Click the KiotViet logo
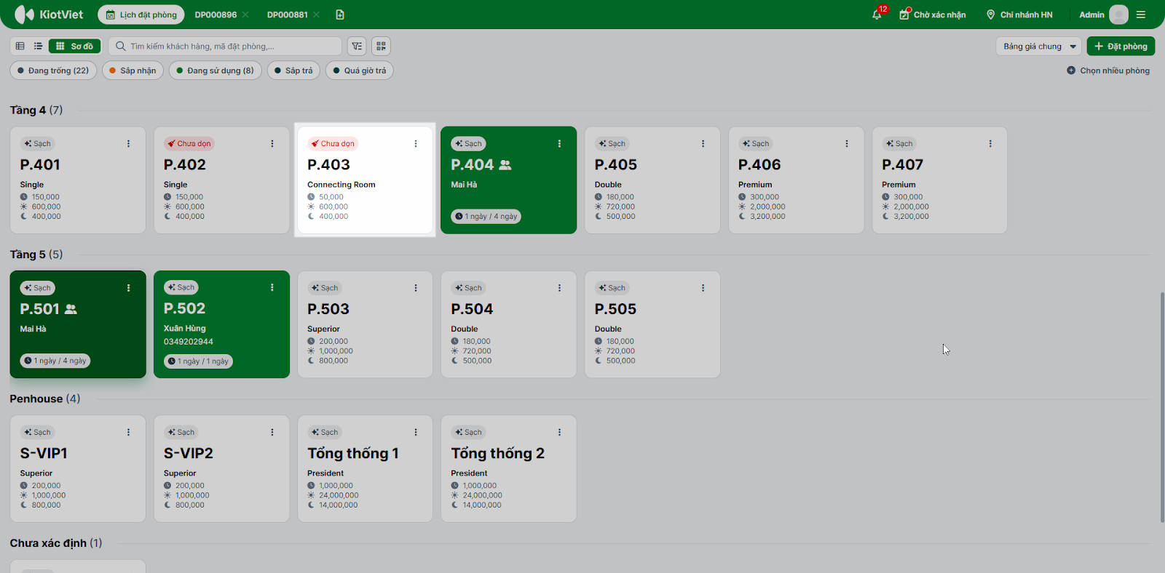 pos(49,15)
